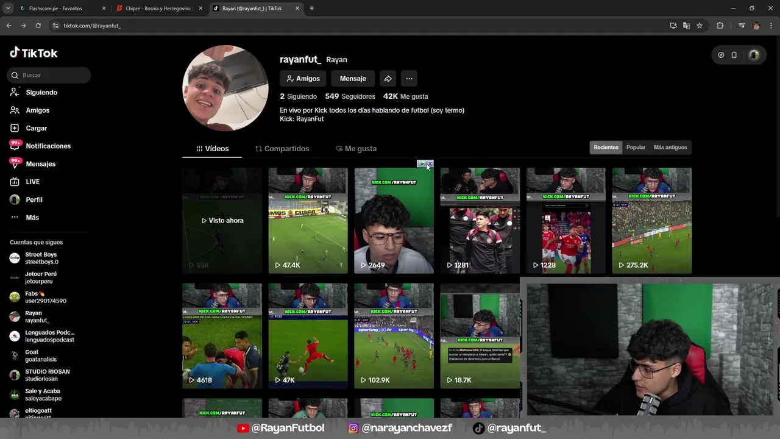Open the profile three-dot options menu

409,79
